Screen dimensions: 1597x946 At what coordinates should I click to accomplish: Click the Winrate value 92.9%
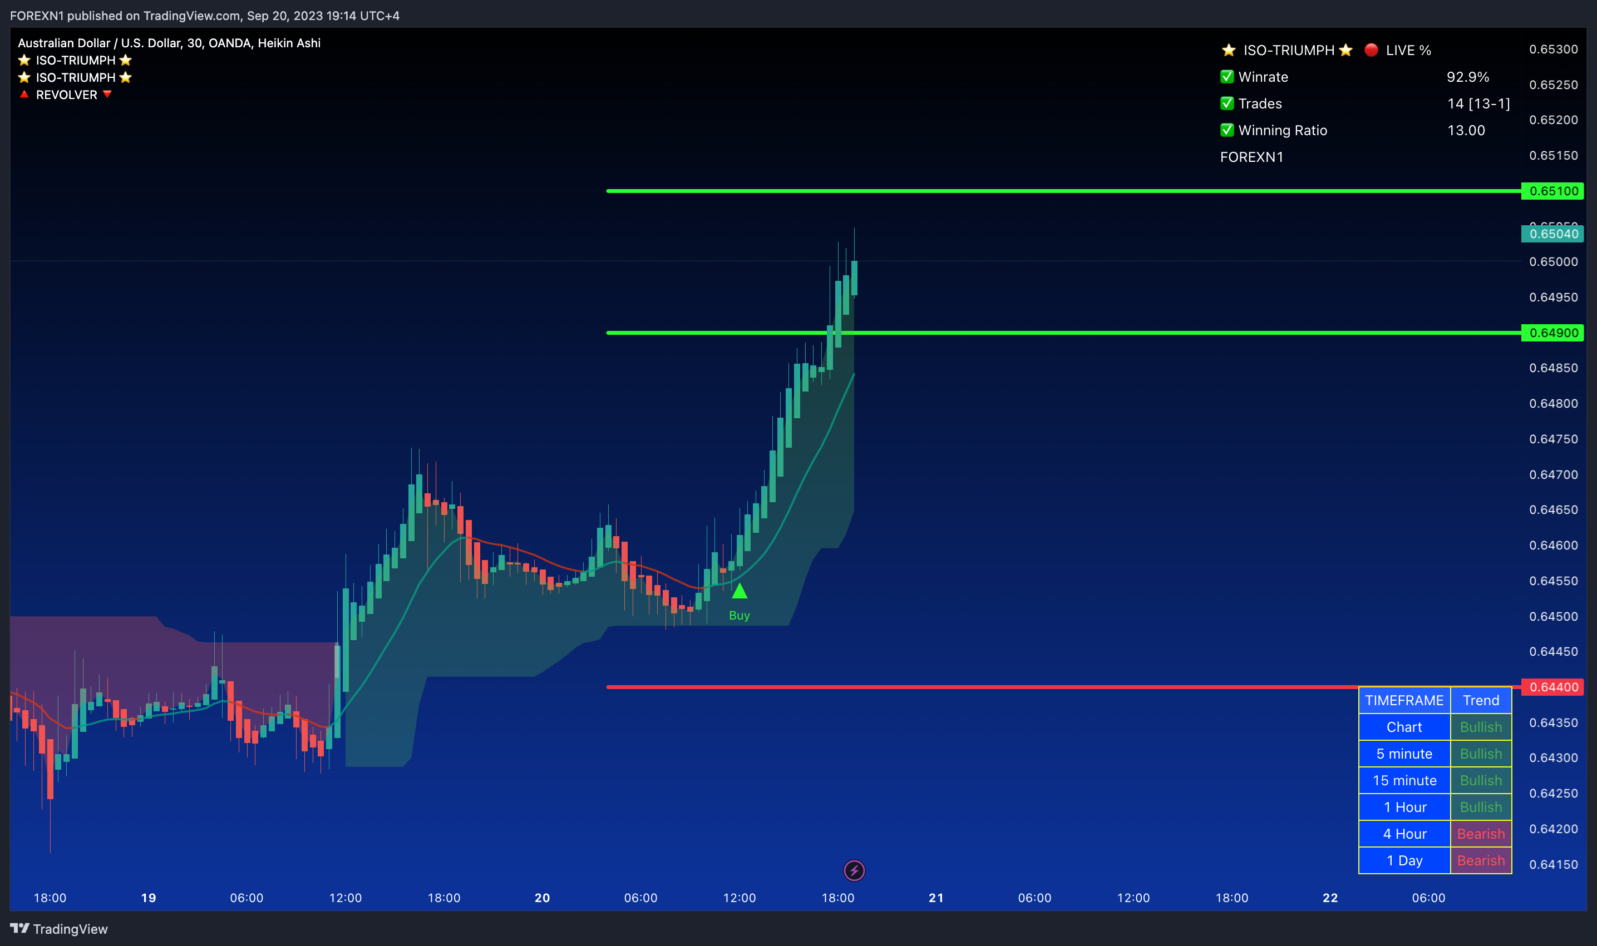(1467, 77)
